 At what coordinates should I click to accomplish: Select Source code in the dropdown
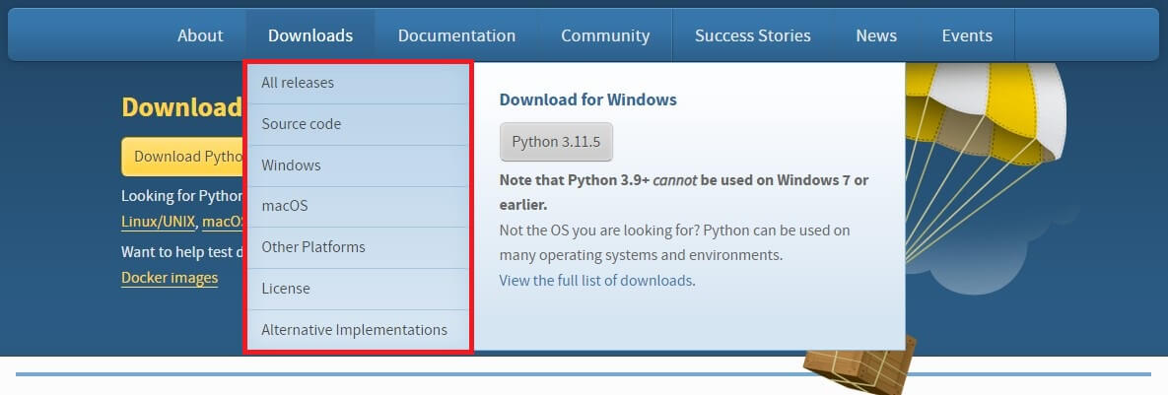click(x=358, y=124)
